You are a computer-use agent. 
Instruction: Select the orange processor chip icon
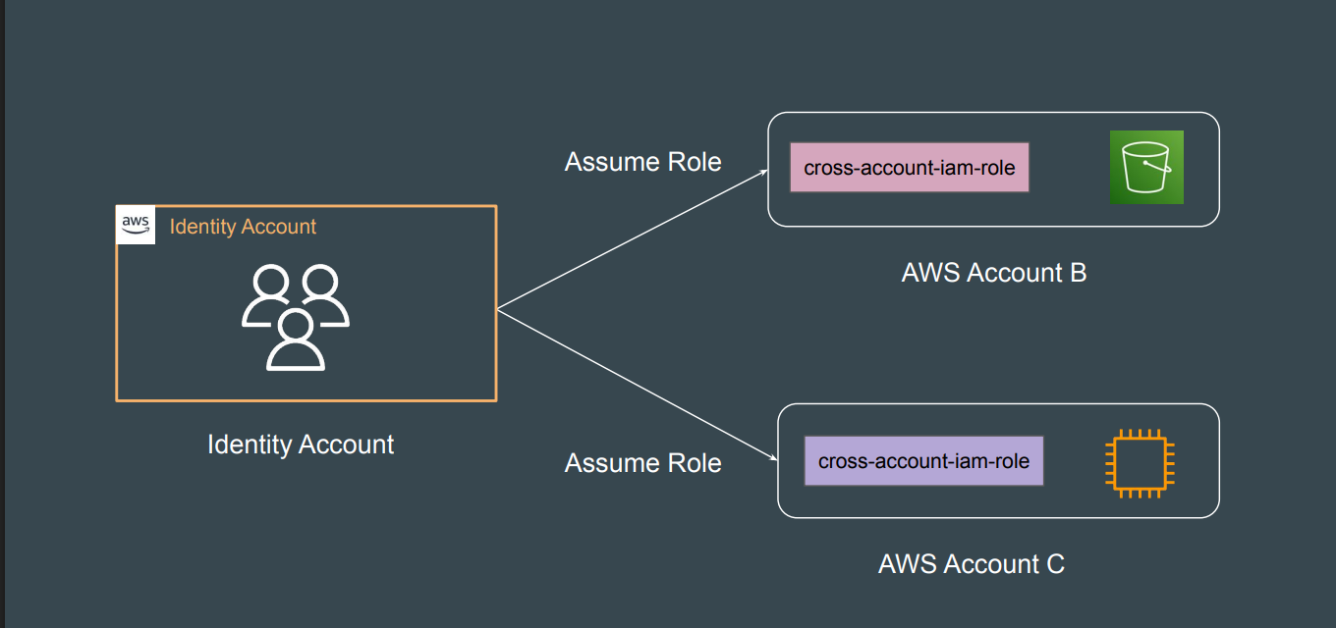coord(1140,462)
